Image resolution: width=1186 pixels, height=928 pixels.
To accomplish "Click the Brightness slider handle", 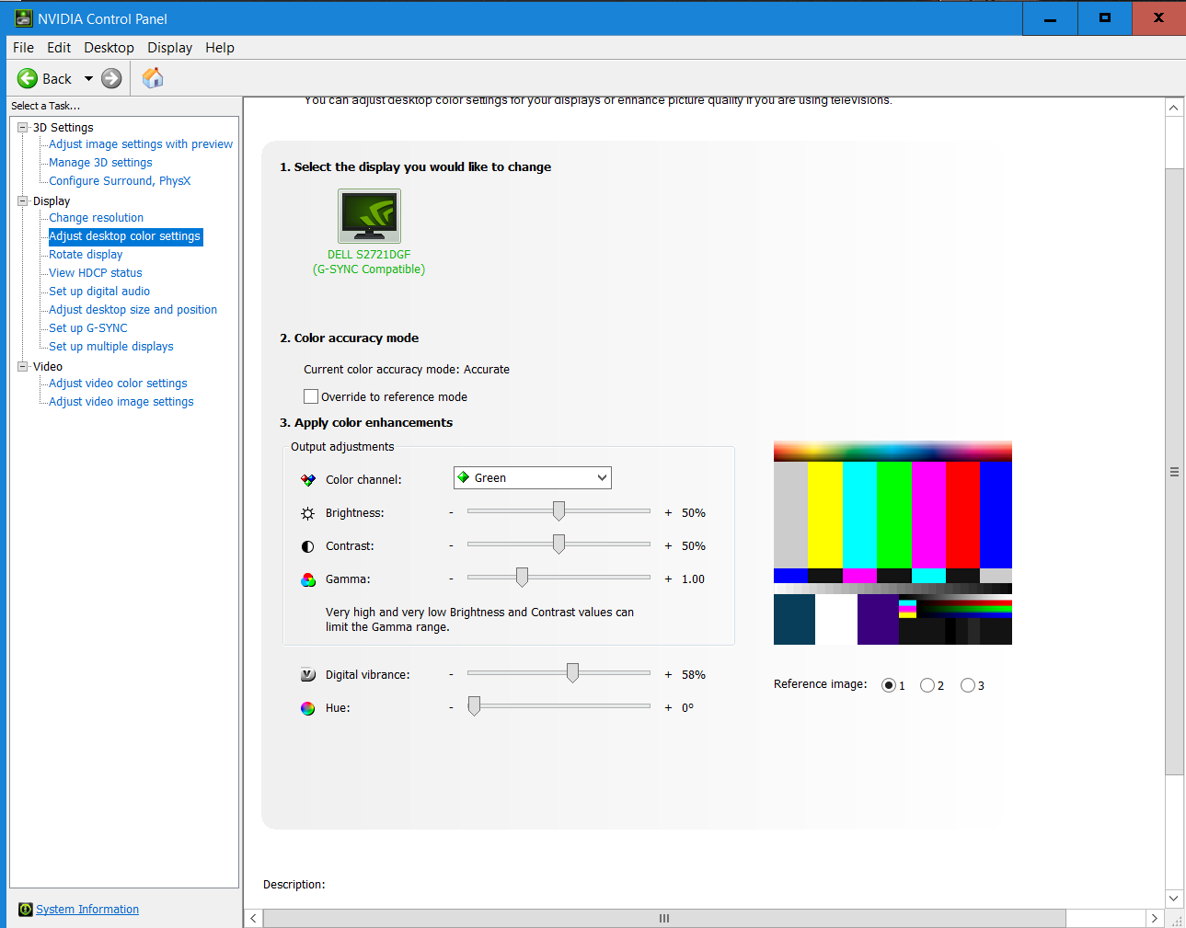I will click(558, 511).
